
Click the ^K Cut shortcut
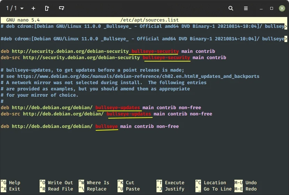[126, 183]
